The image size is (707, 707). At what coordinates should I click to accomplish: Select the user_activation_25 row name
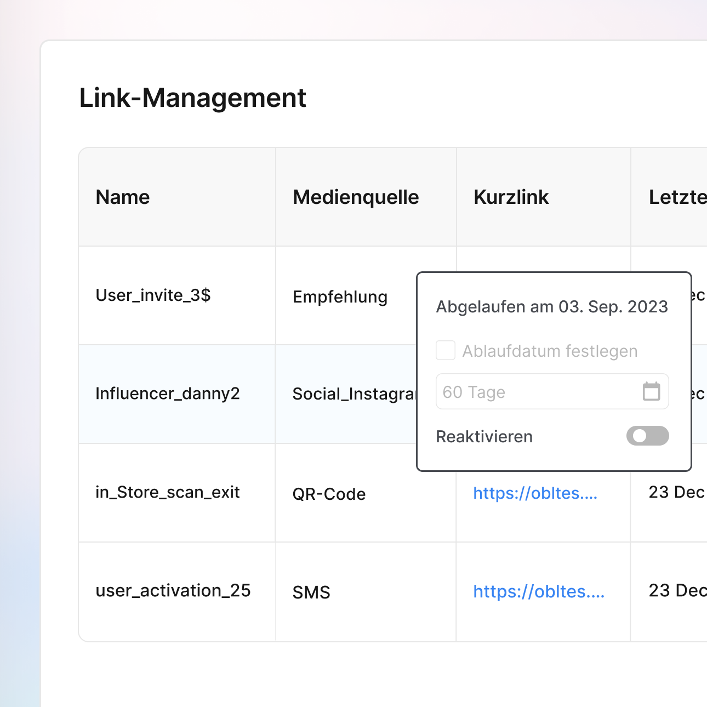point(173,591)
